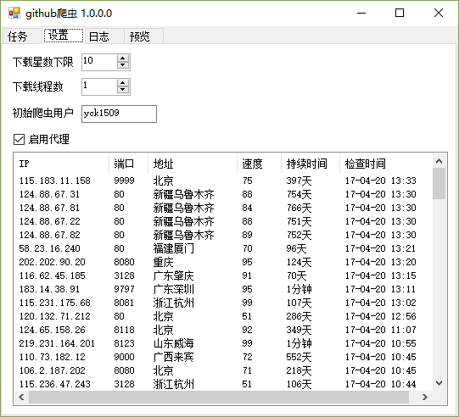459x417 pixels.
Task: Open the 预览 tab
Action: coord(143,36)
